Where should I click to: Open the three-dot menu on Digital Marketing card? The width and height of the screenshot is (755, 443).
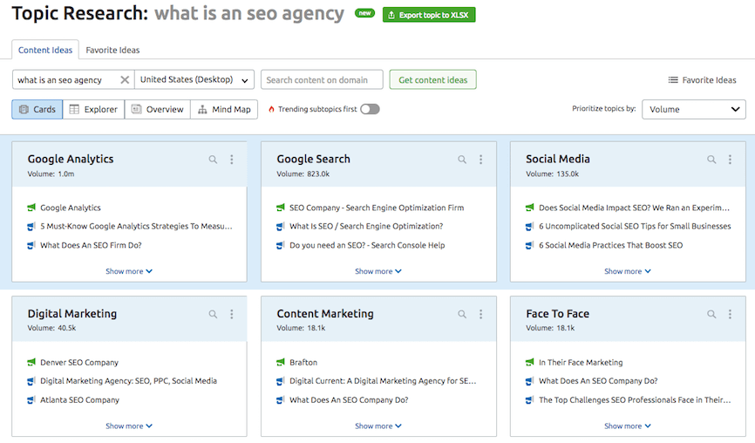click(232, 314)
